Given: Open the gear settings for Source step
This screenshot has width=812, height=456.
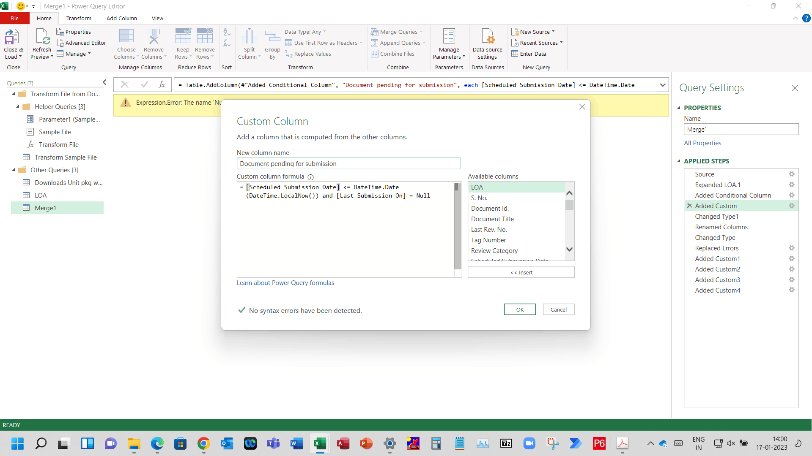Looking at the screenshot, I should tap(791, 174).
